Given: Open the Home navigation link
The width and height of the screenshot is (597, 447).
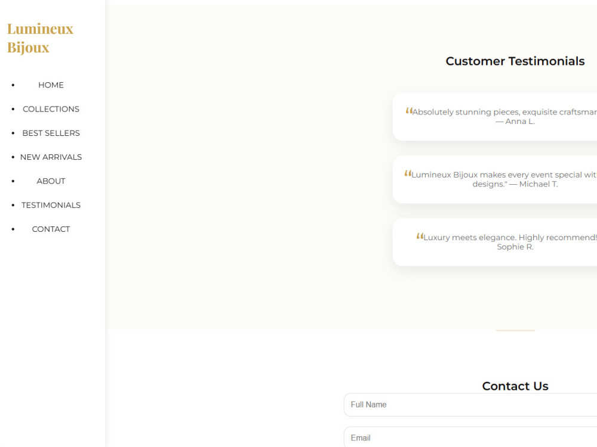Looking at the screenshot, I should [51, 85].
